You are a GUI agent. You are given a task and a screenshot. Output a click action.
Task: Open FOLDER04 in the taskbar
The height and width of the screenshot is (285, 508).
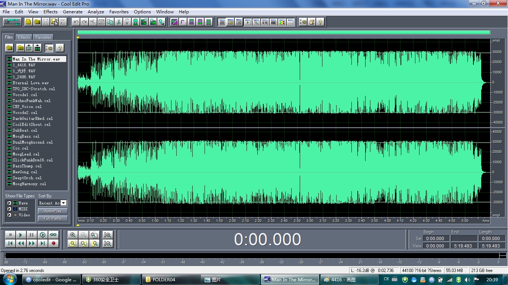[171, 280]
